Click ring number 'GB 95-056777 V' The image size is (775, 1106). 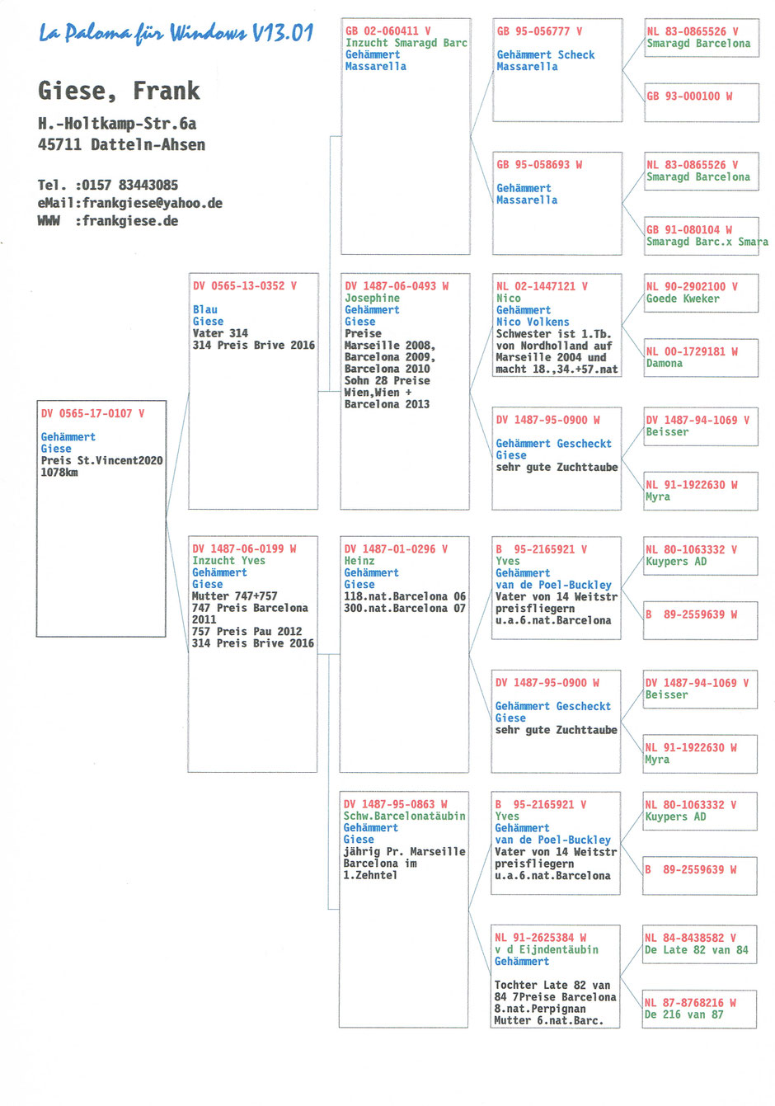(x=539, y=31)
